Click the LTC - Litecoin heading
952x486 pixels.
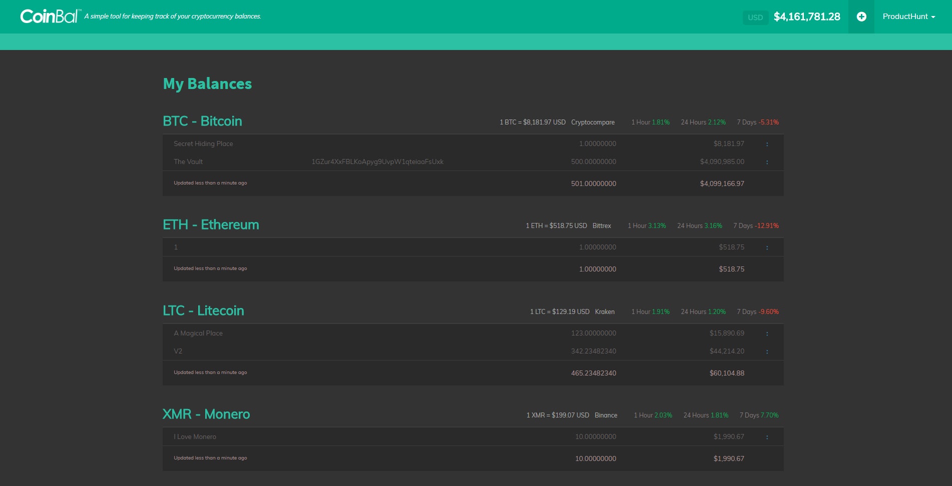point(203,310)
